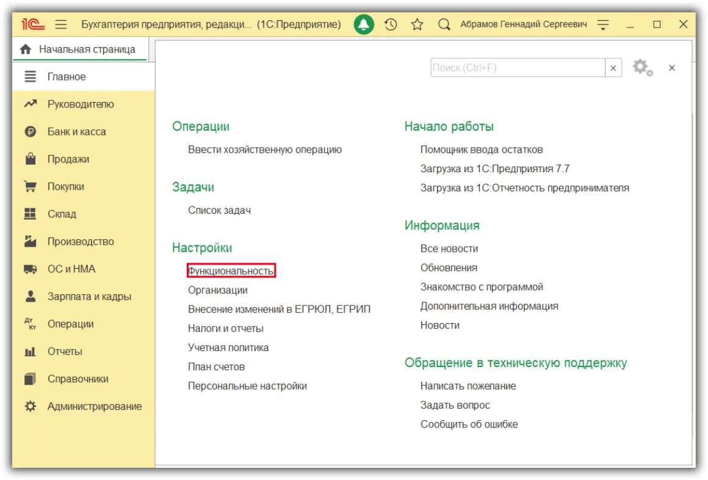The width and height of the screenshot is (708, 480).
Task: Open the Все новости link
Action: coord(449,249)
